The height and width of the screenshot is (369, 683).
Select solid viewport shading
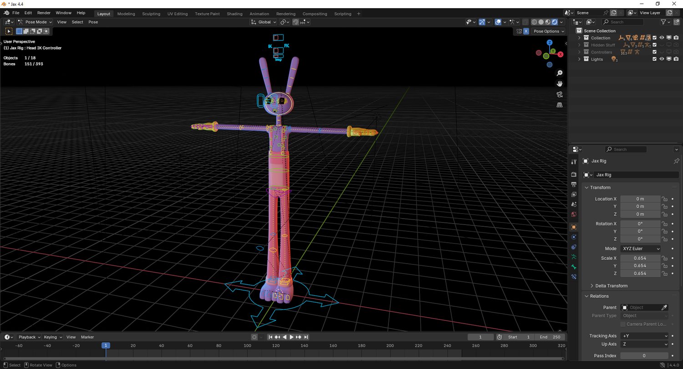coord(541,22)
